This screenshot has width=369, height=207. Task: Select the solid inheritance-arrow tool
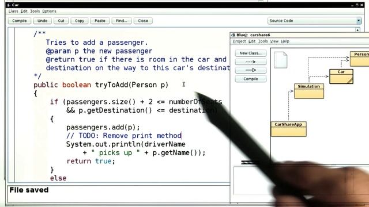coord(251,70)
